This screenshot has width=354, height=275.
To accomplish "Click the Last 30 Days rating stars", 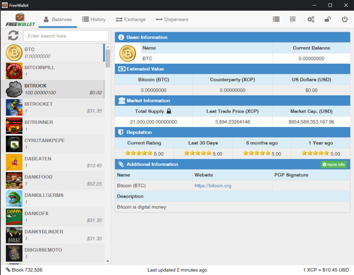I will 197,153.
